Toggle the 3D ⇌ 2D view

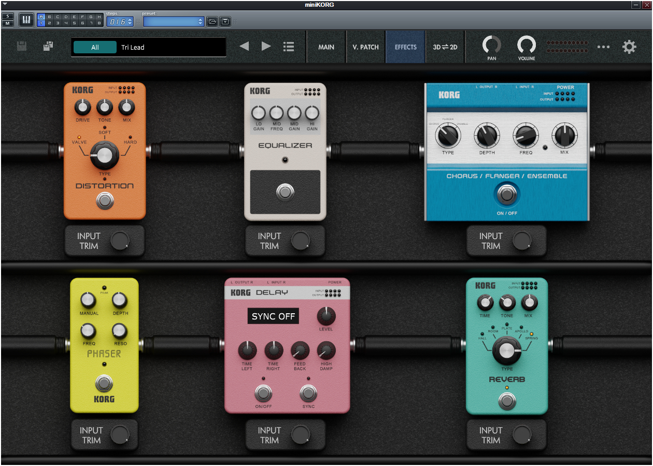point(445,47)
